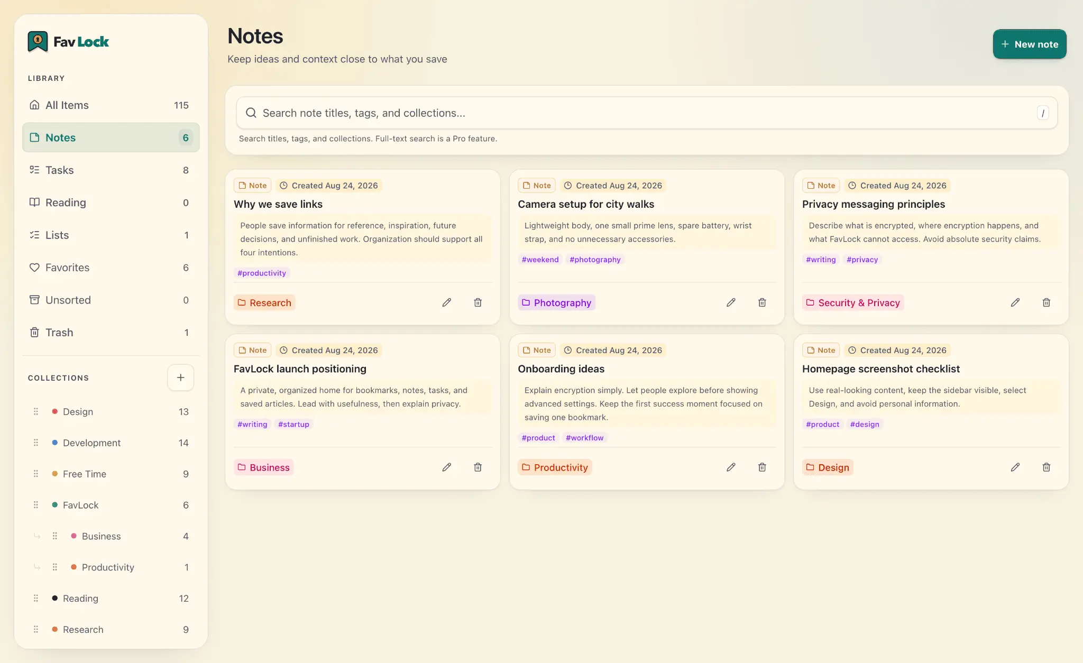Viewport: 1083px width, 663px height.
Task: Open All Items in the library
Action: pyautogui.click(x=111, y=105)
